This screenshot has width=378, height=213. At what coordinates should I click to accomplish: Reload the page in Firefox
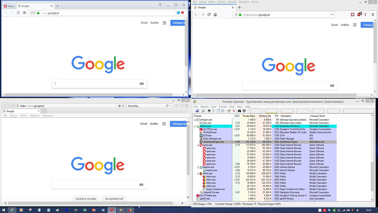tap(209, 14)
